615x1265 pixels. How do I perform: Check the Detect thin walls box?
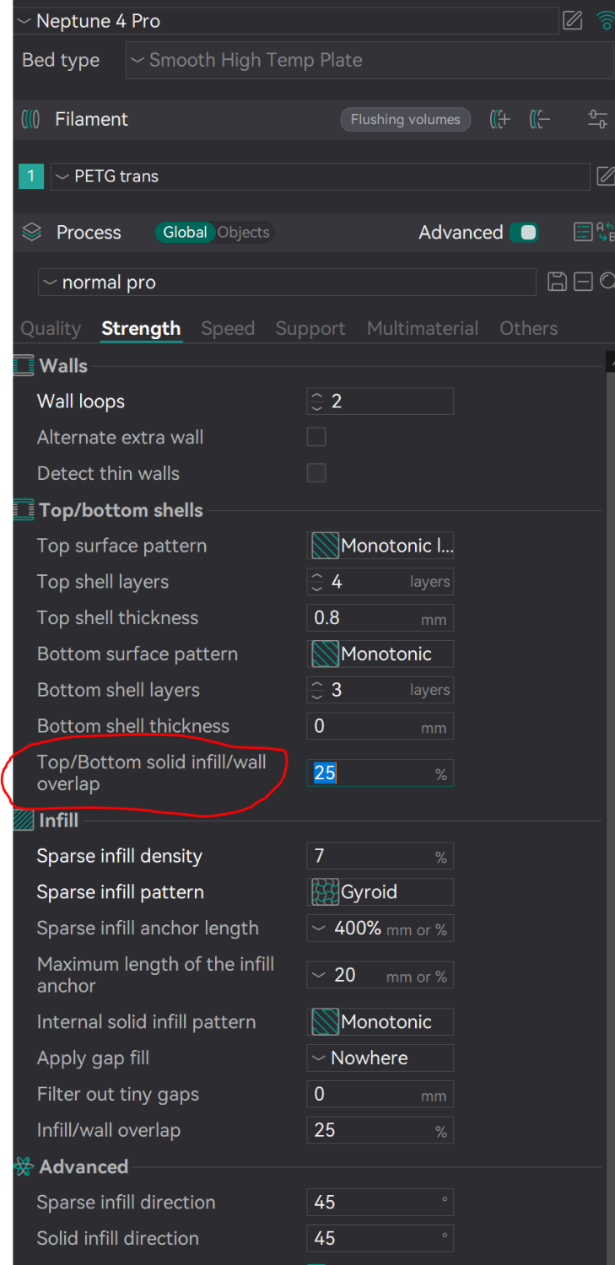[x=316, y=473]
